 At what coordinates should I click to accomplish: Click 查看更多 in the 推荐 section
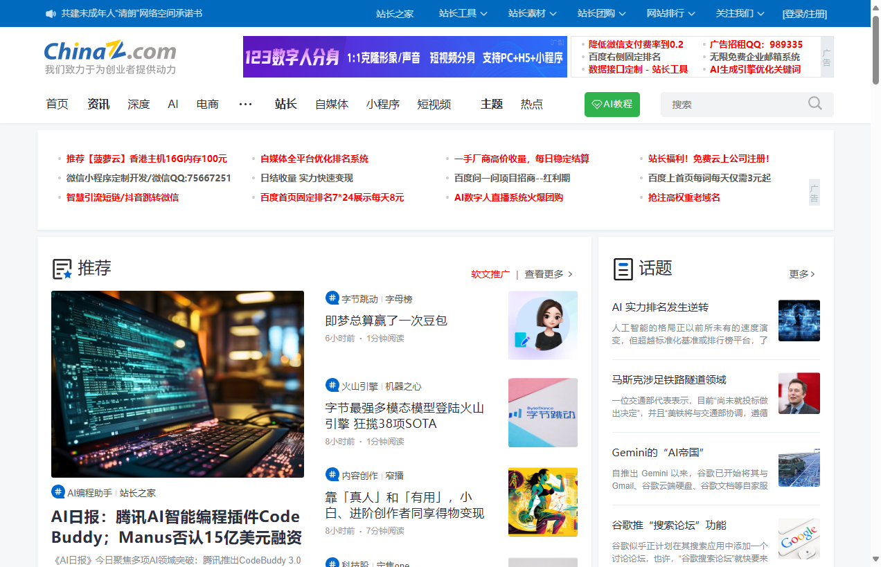point(544,274)
